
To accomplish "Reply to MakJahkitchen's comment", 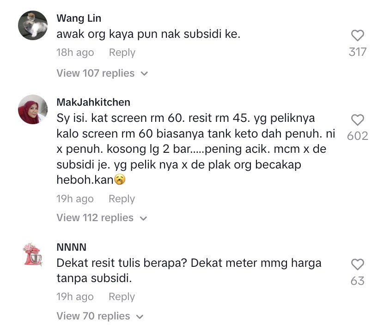I will (x=122, y=199).
